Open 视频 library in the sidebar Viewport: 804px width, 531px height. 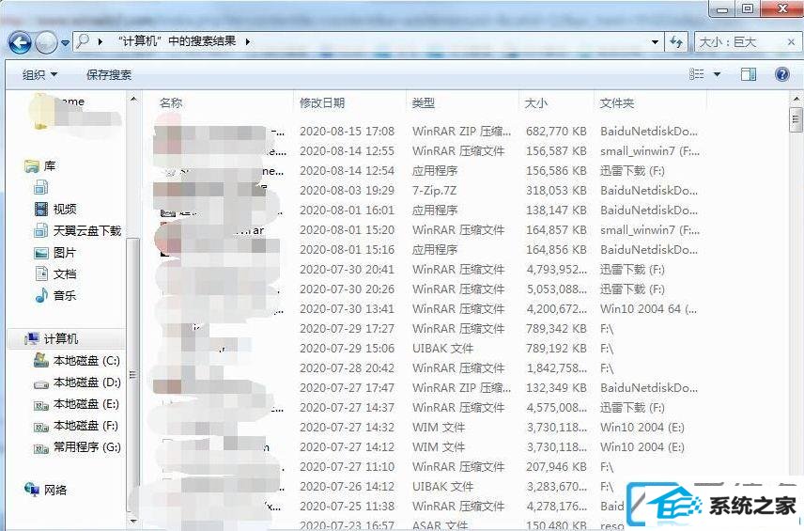[65, 209]
